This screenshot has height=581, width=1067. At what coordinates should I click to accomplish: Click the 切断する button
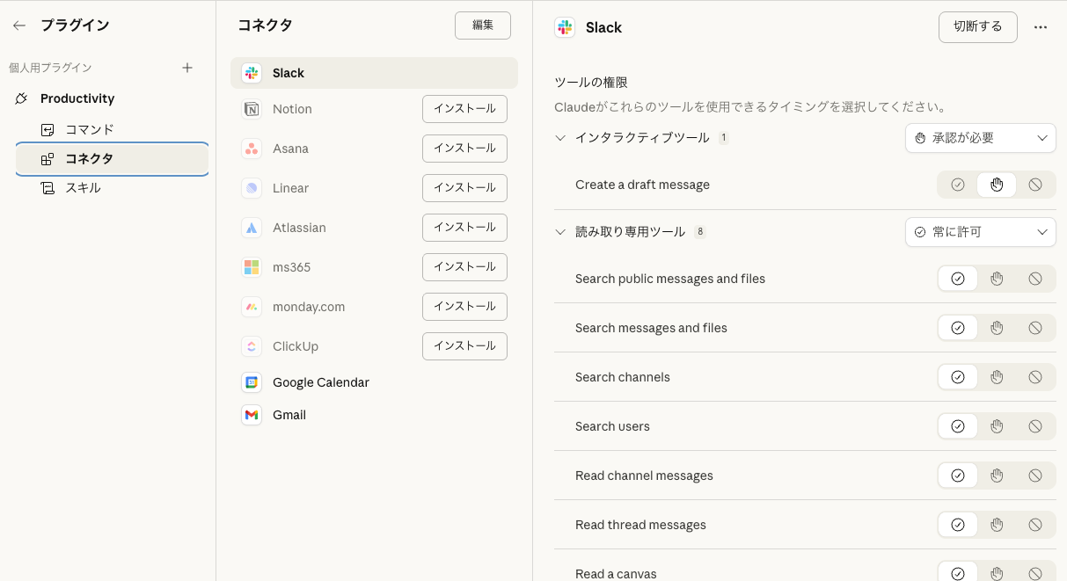click(977, 26)
